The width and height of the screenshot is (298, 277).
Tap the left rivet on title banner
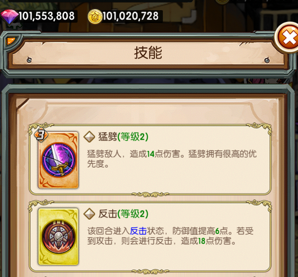click(29, 60)
